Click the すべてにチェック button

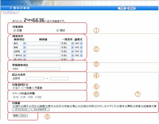[21, 109]
